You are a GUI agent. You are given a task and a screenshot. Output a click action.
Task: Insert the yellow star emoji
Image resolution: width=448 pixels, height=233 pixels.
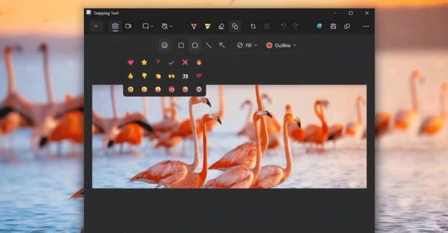(x=144, y=62)
